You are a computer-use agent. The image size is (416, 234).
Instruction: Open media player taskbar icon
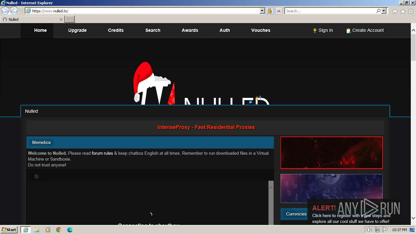pos(48,230)
